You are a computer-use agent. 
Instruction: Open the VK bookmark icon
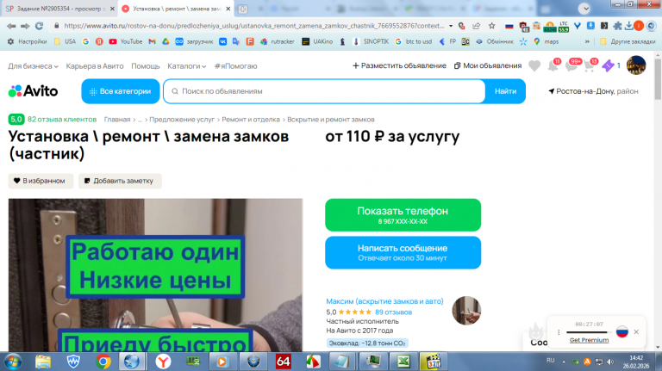point(222,41)
